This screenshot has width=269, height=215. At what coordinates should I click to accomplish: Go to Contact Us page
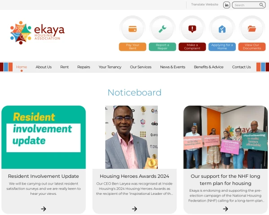coord(241,67)
